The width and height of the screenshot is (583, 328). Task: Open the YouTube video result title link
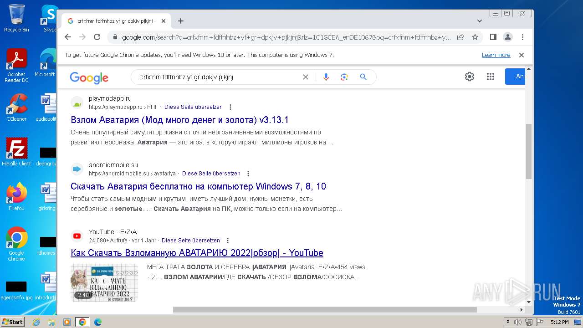[x=197, y=253]
